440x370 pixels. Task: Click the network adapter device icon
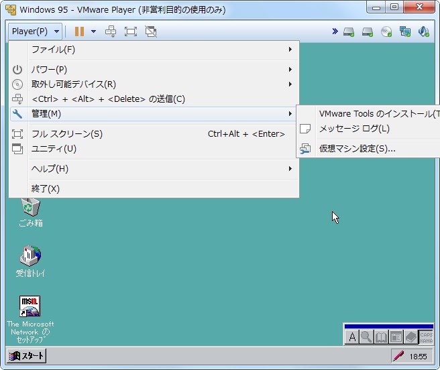405,32
